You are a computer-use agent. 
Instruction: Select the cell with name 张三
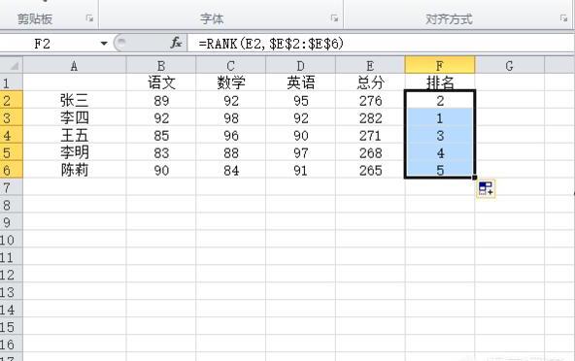point(75,100)
